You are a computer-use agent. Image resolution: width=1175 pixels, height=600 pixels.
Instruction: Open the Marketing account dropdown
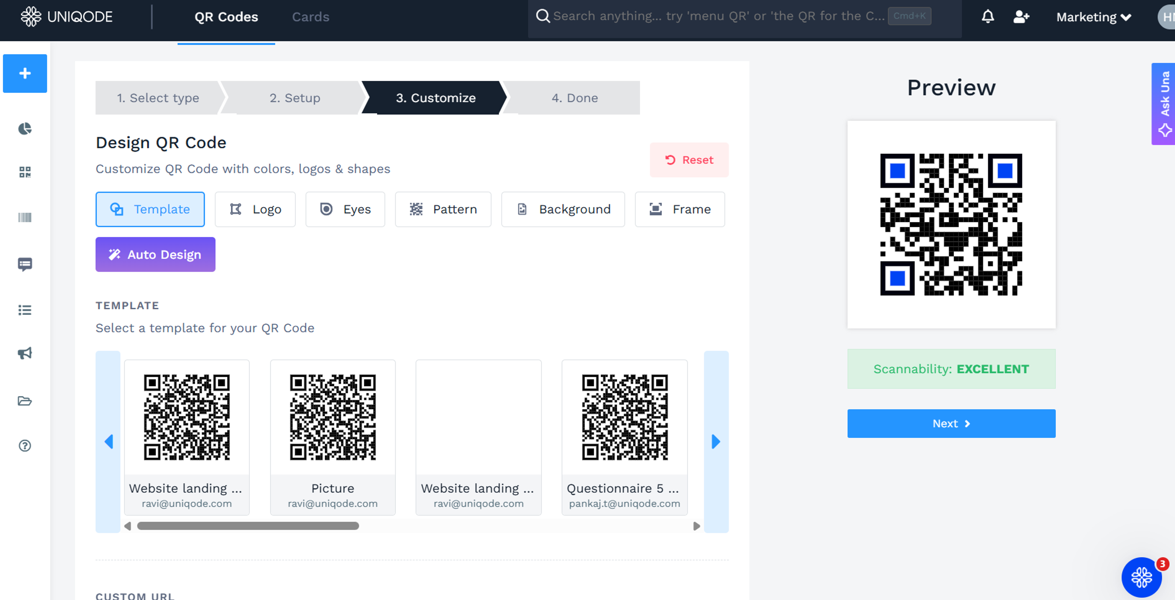[1093, 17]
